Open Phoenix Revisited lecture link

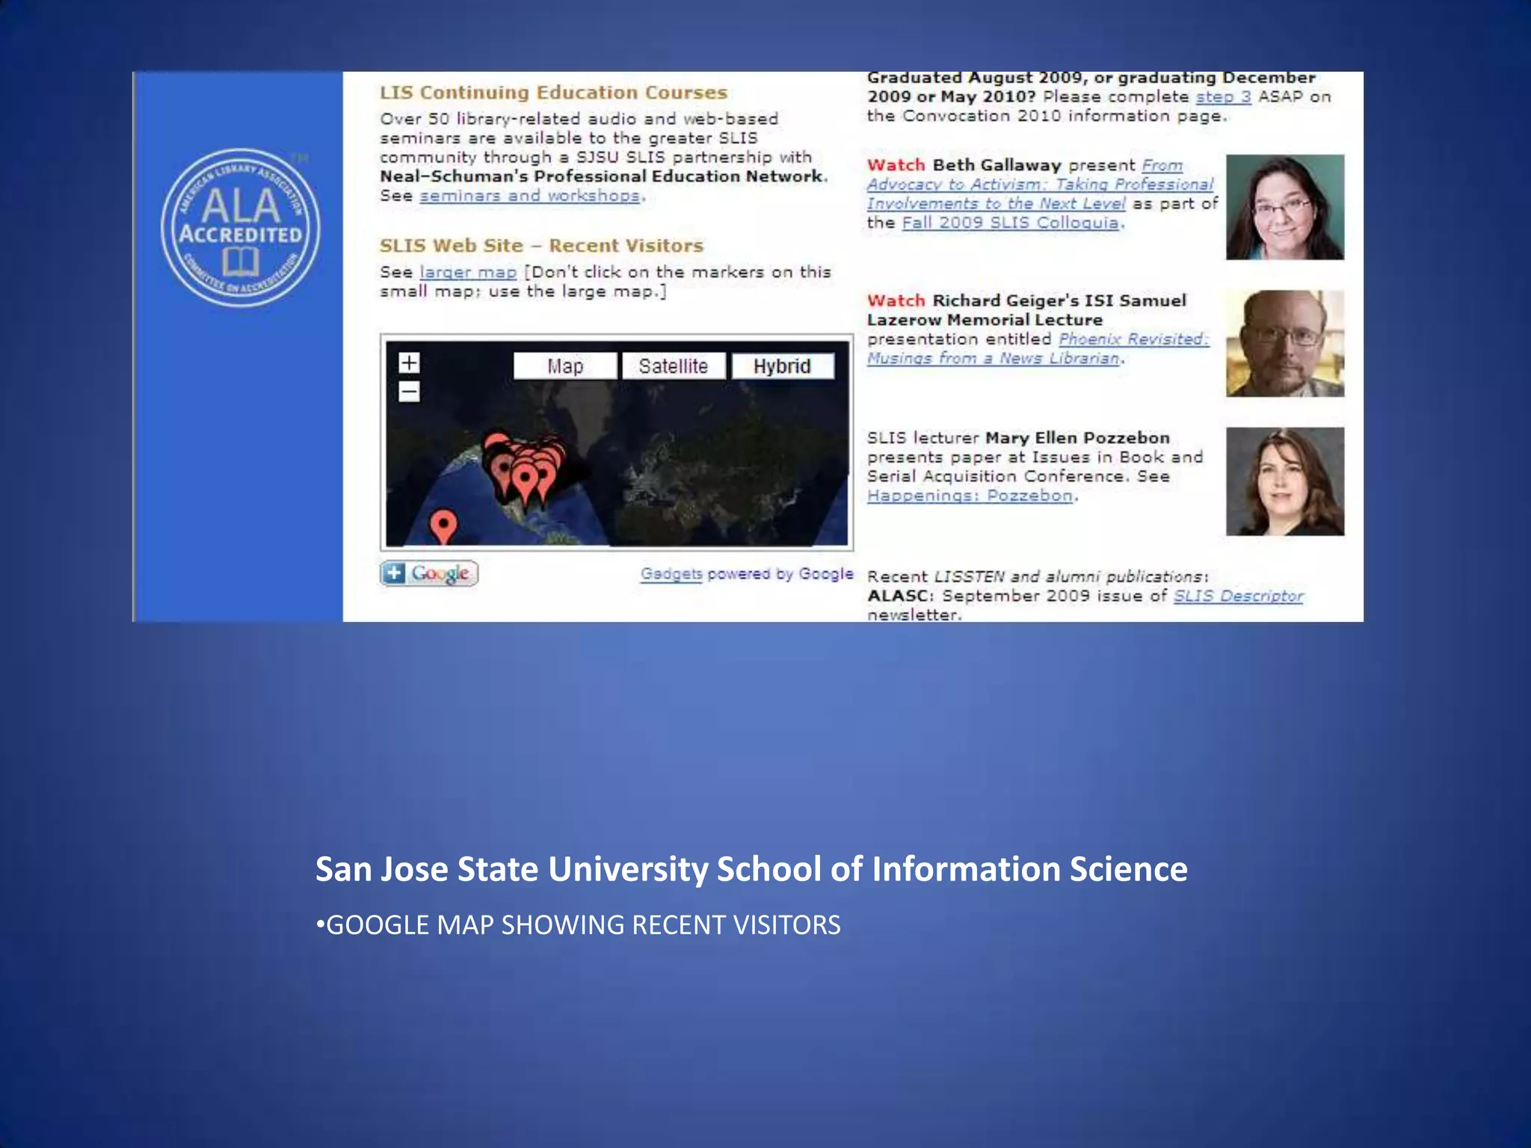[1038, 348]
